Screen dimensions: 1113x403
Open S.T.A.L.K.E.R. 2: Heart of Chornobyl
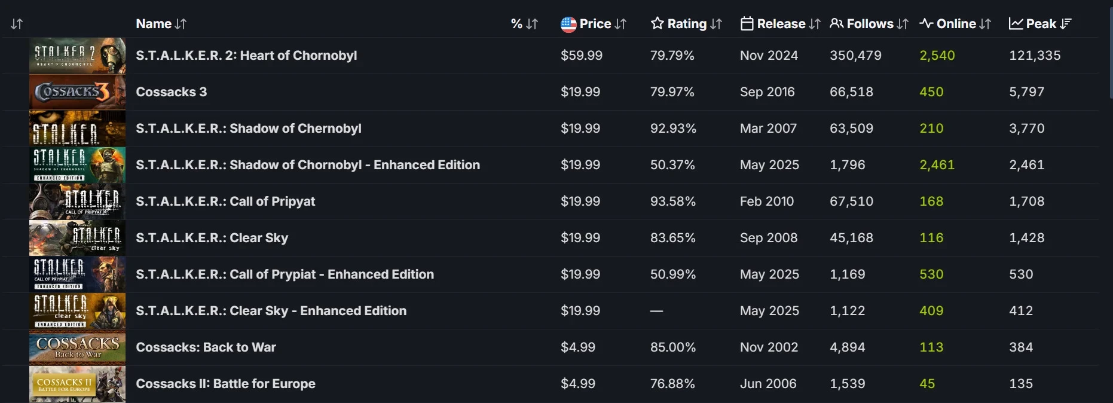pos(246,56)
